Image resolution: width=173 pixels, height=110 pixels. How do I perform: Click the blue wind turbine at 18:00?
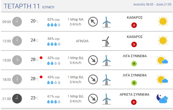tap(106, 80)
